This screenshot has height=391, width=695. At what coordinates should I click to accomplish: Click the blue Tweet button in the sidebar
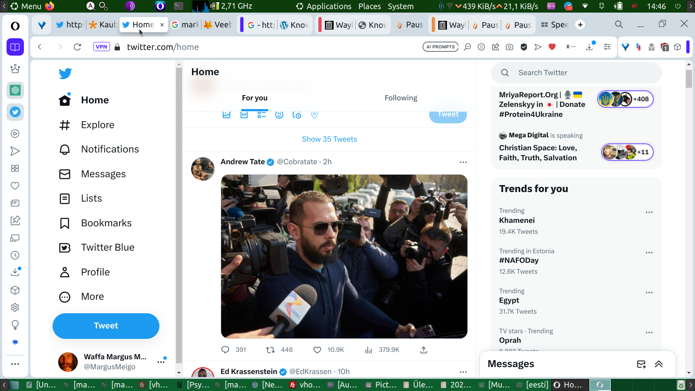[x=106, y=326]
